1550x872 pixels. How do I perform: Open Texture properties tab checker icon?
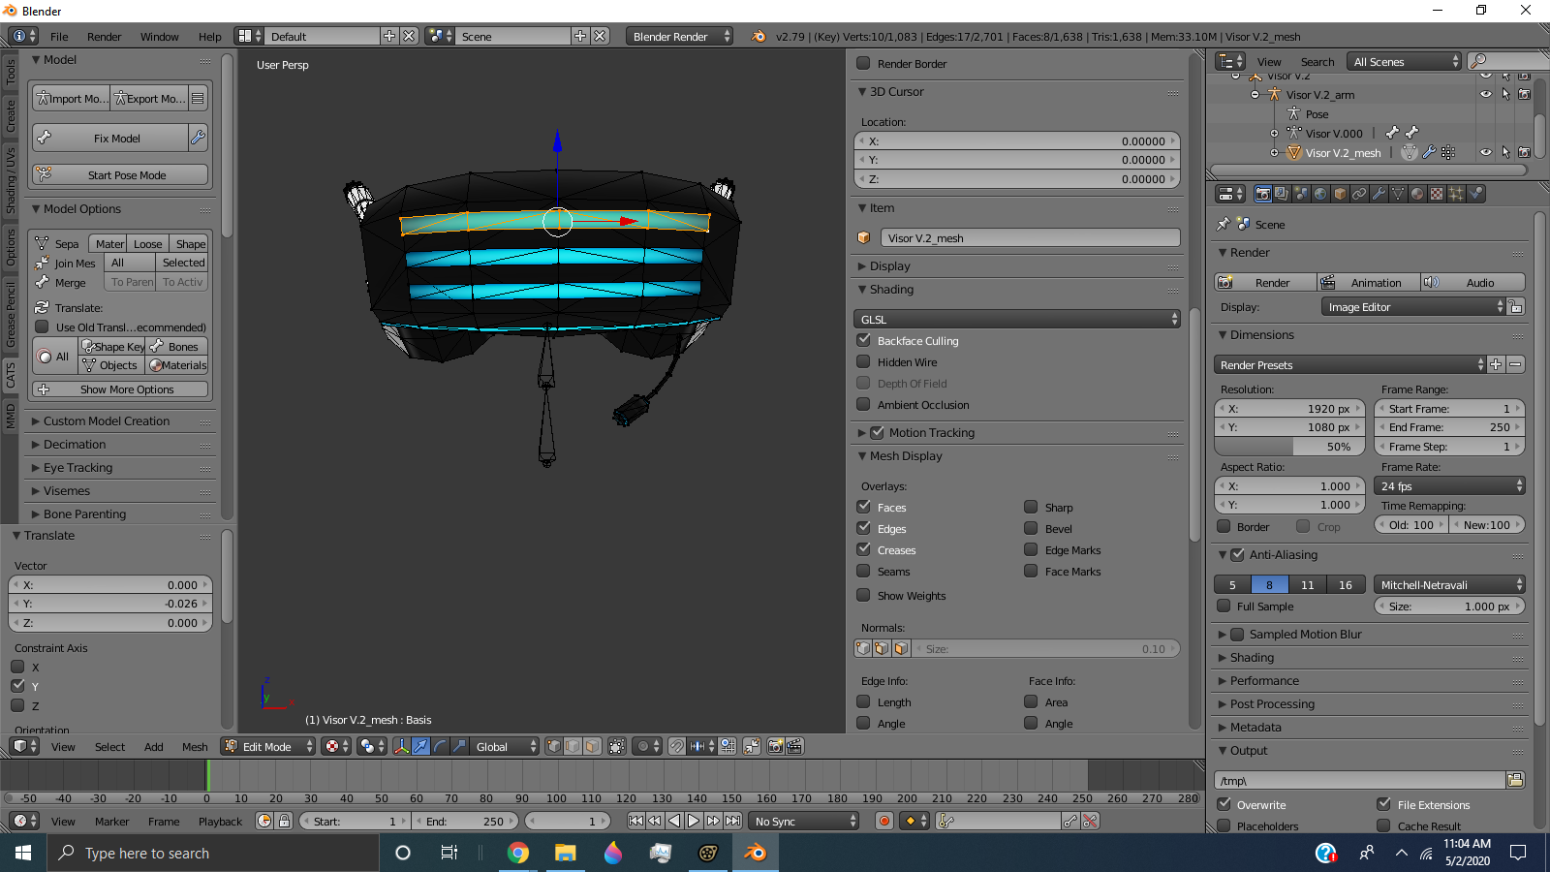pos(1437,194)
